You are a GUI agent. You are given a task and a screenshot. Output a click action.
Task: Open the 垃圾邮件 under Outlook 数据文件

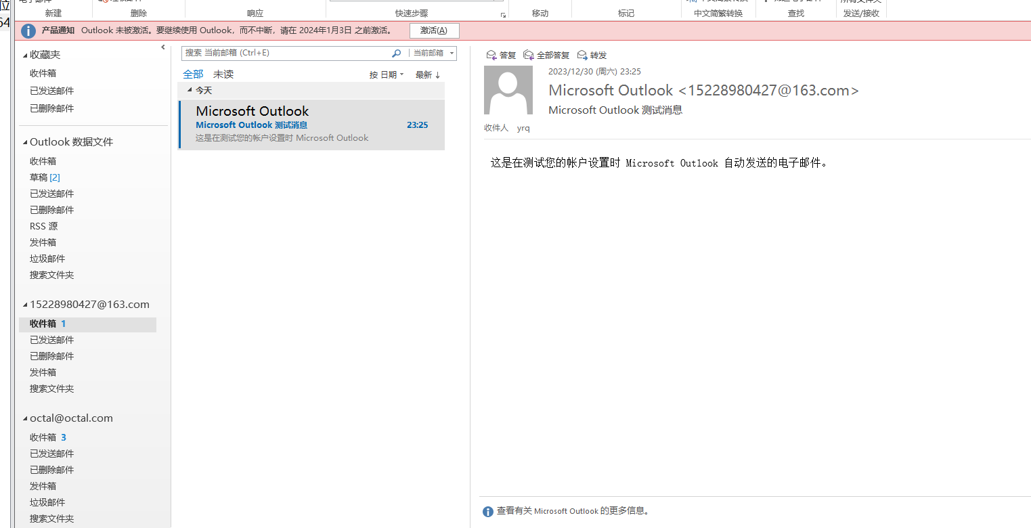pyautogui.click(x=47, y=259)
